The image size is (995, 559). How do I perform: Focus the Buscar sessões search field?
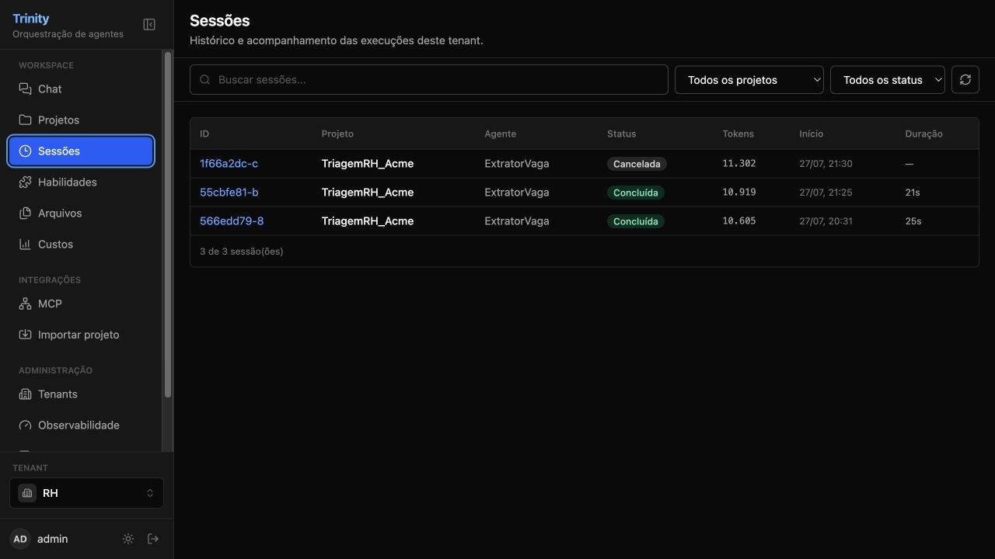click(x=429, y=80)
